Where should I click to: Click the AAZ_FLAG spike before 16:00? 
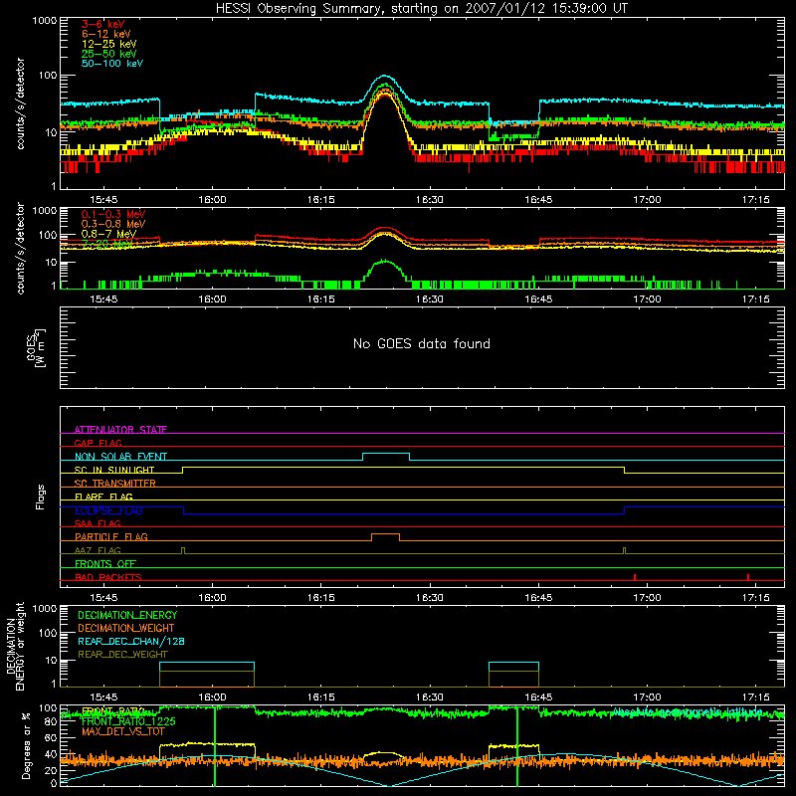click(x=183, y=550)
